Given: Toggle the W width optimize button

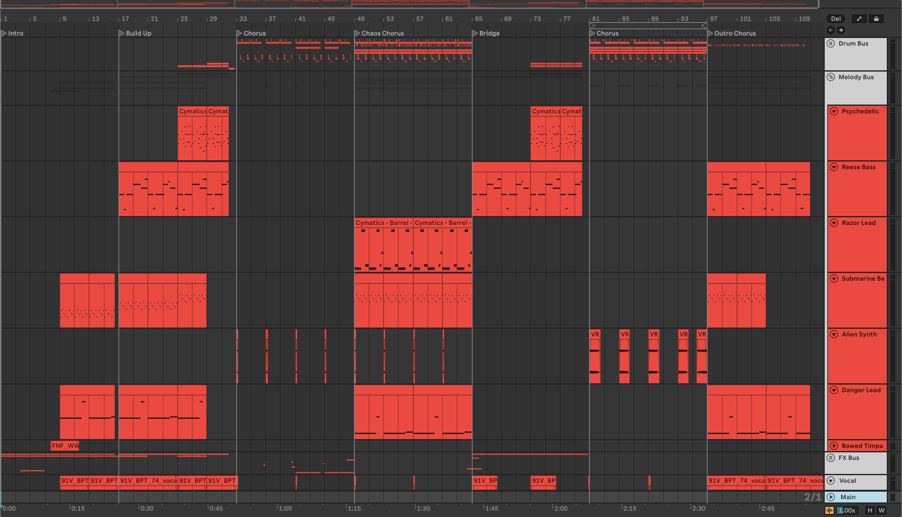Looking at the screenshot, I should (881, 510).
